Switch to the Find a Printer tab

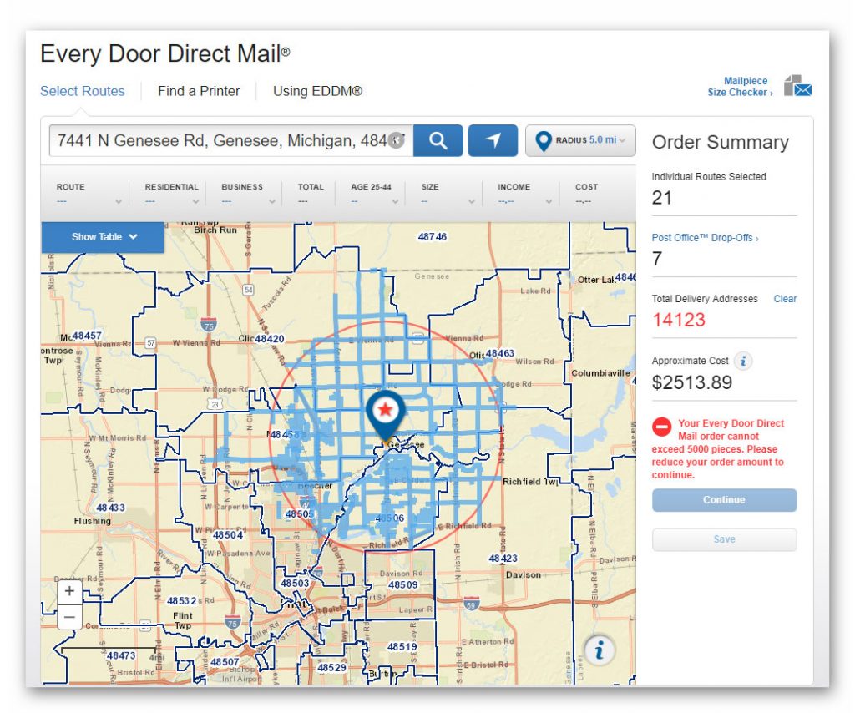click(x=200, y=91)
